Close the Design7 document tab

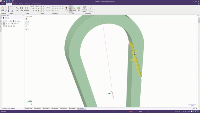pos(85,109)
